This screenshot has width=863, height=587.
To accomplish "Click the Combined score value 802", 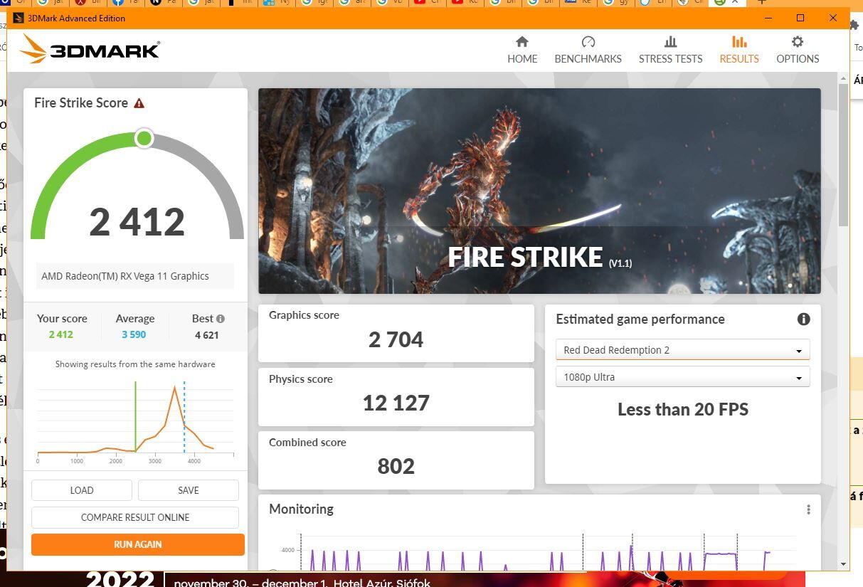I will pos(396,467).
